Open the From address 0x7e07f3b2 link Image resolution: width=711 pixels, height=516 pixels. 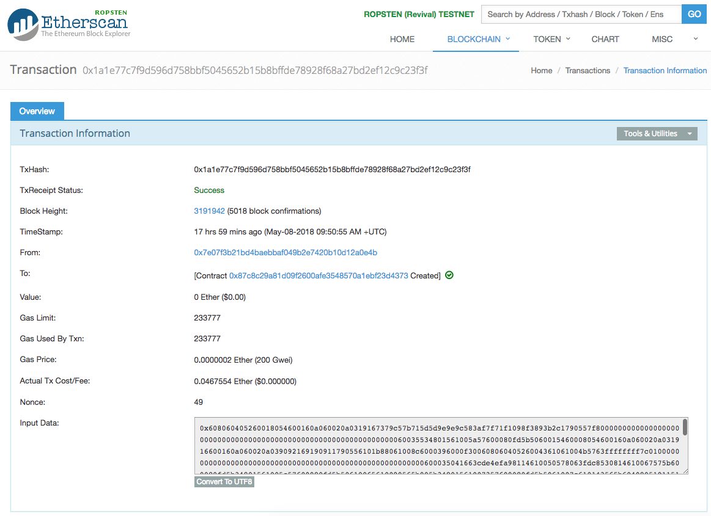286,253
